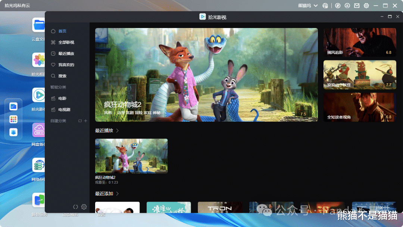Open first white poster in 最近添加

[118, 208]
